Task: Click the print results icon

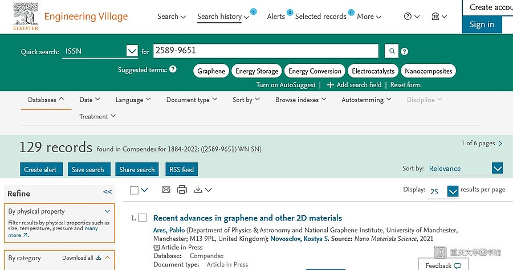Action: tap(182, 190)
